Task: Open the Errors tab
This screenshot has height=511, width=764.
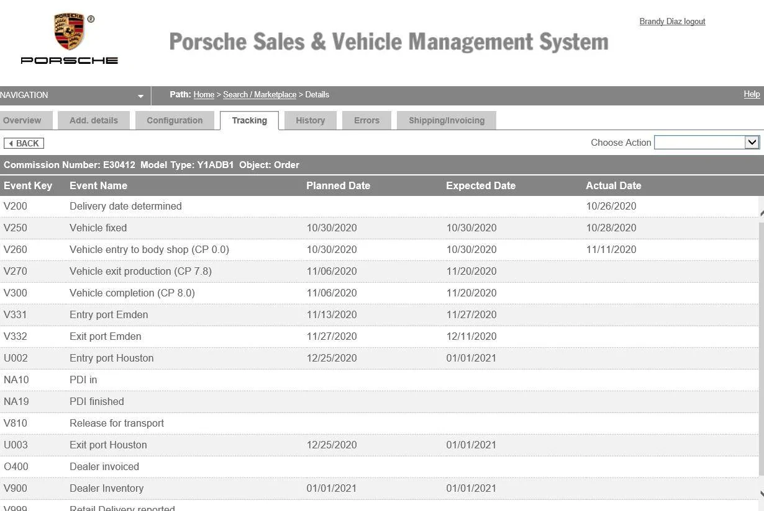Action: [366, 120]
